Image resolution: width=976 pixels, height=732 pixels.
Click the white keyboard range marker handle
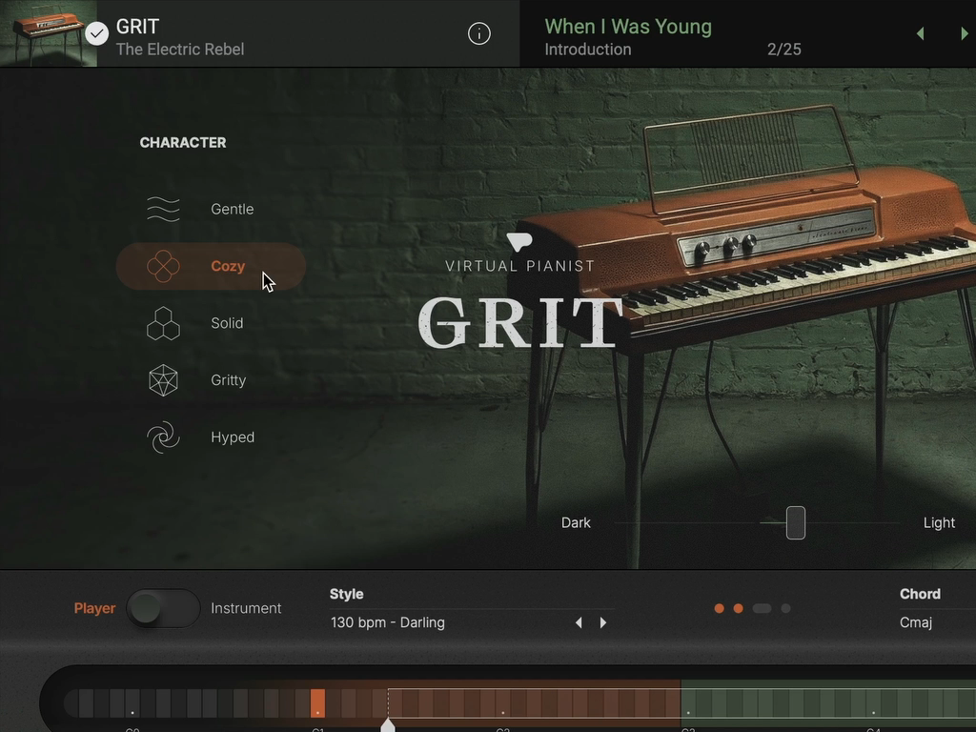(x=388, y=725)
